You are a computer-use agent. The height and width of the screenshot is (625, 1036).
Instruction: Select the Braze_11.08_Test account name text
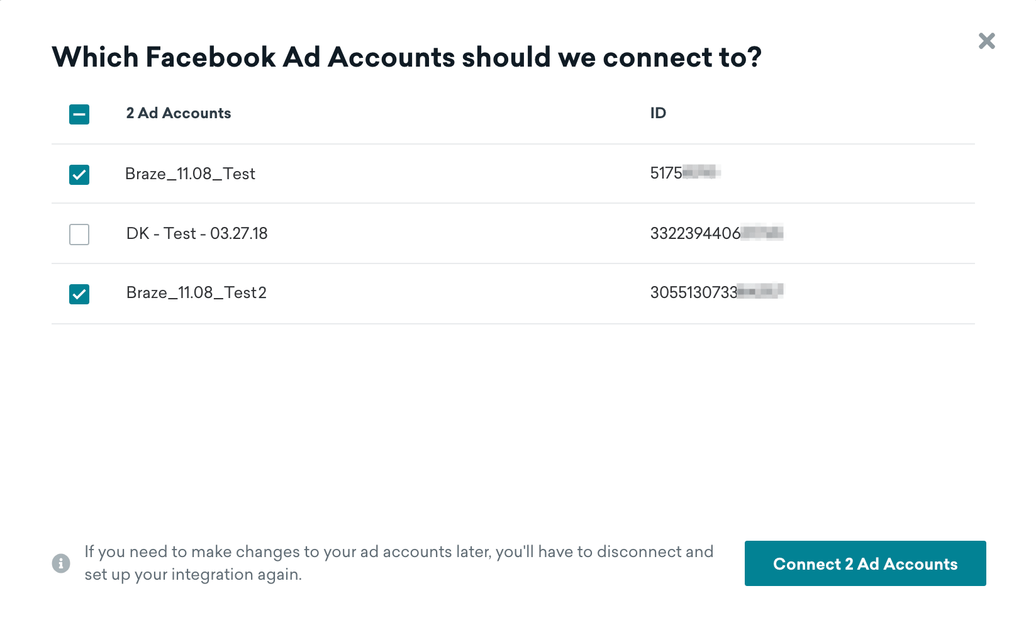(x=191, y=174)
